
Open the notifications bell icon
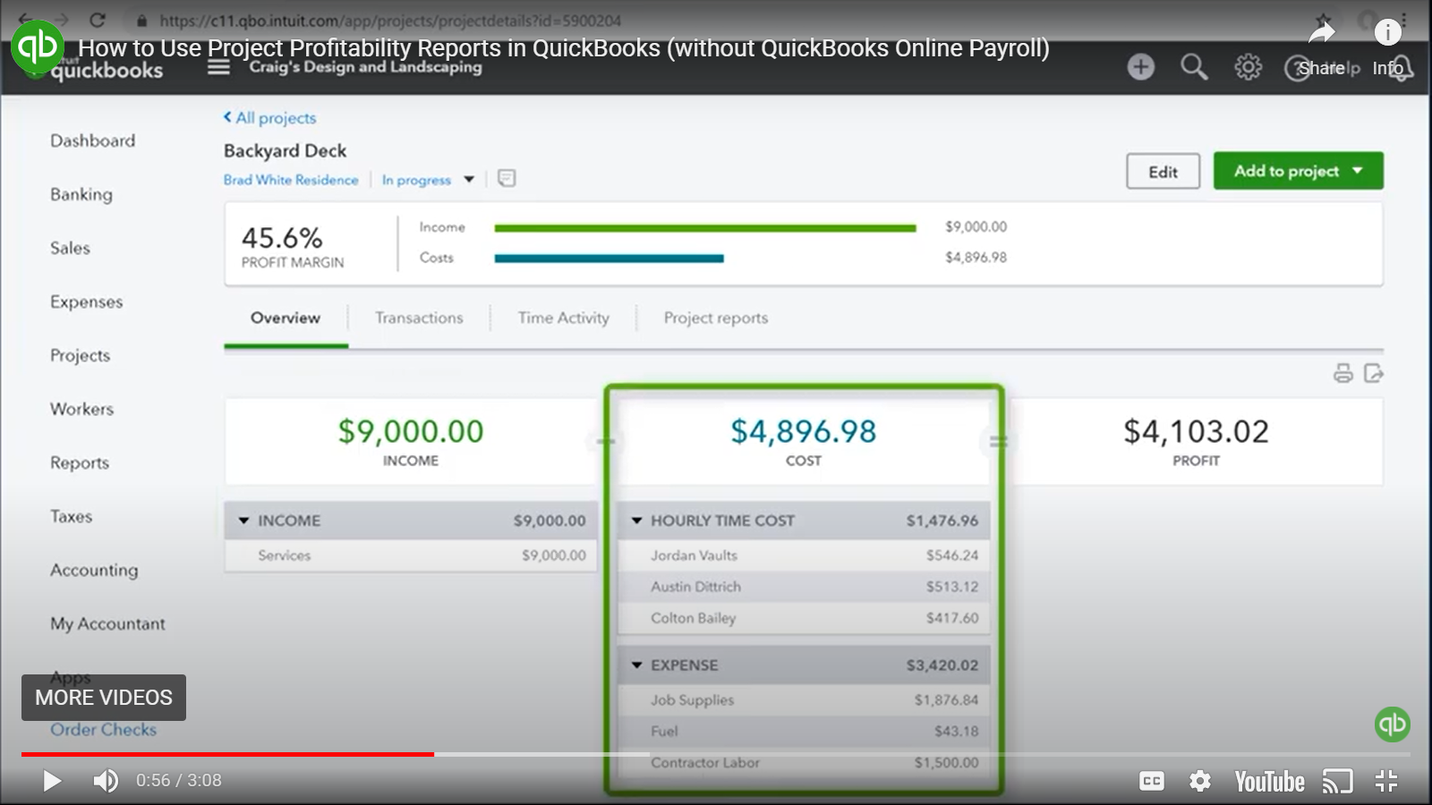point(1398,68)
